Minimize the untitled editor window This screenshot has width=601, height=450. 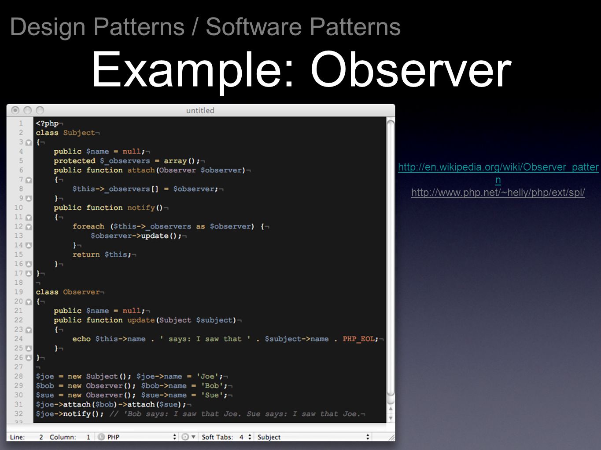tap(28, 110)
